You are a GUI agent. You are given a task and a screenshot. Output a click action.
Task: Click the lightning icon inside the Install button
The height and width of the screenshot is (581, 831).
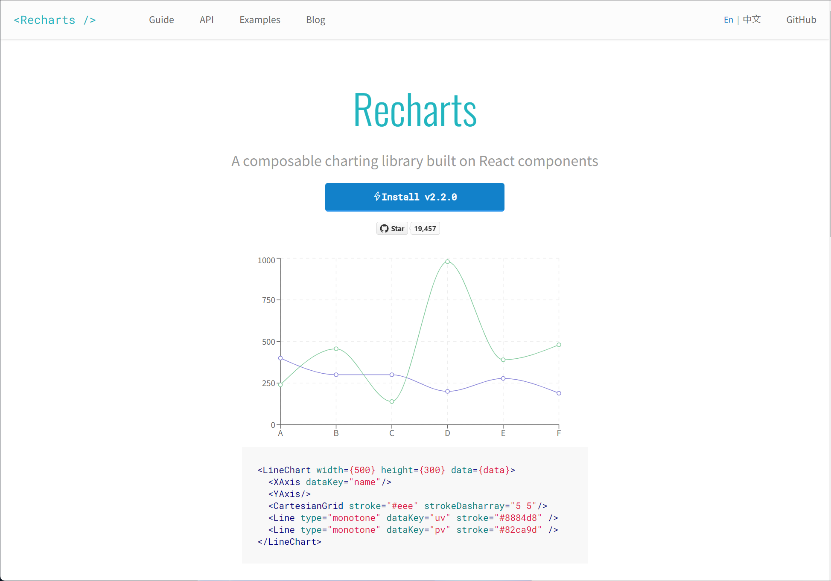click(x=377, y=197)
